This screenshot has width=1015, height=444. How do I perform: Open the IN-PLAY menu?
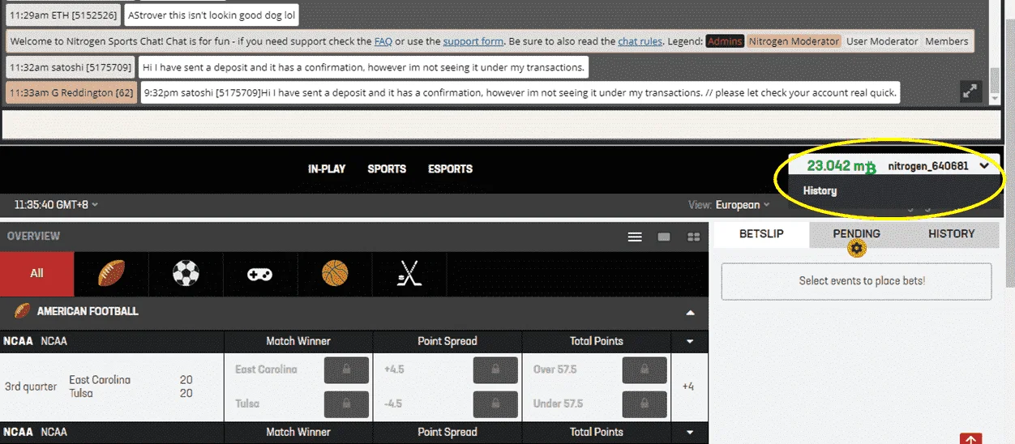[x=327, y=169]
